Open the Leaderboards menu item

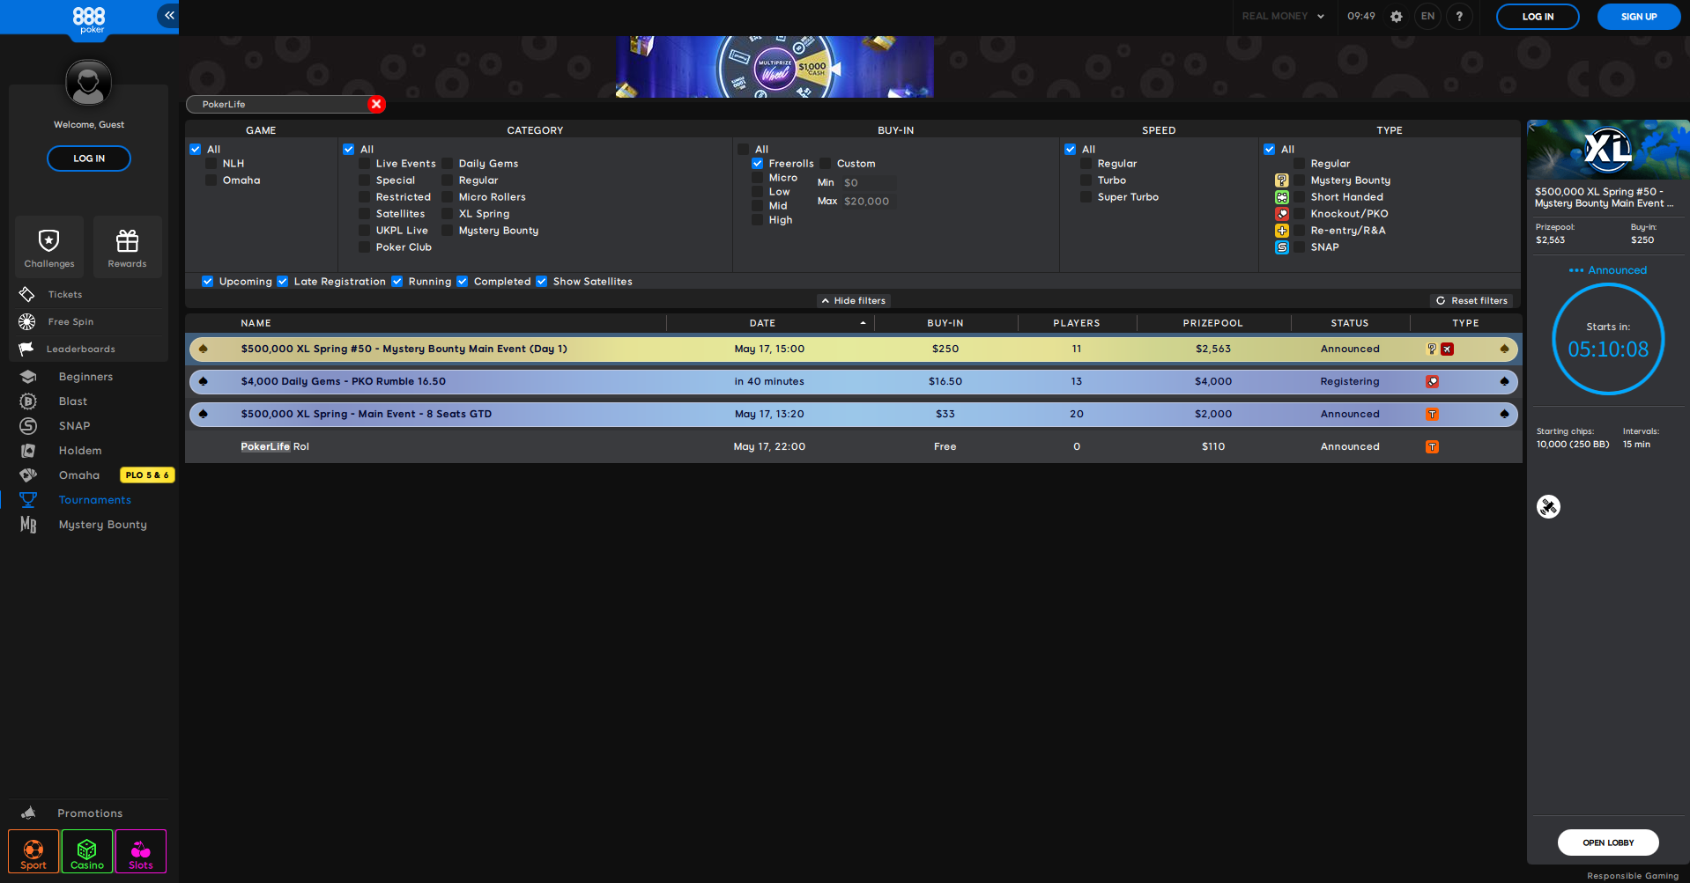coord(81,349)
